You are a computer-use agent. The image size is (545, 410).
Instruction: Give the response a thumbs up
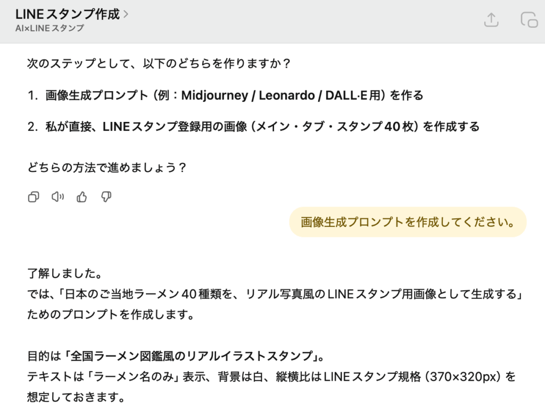point(81,197)
